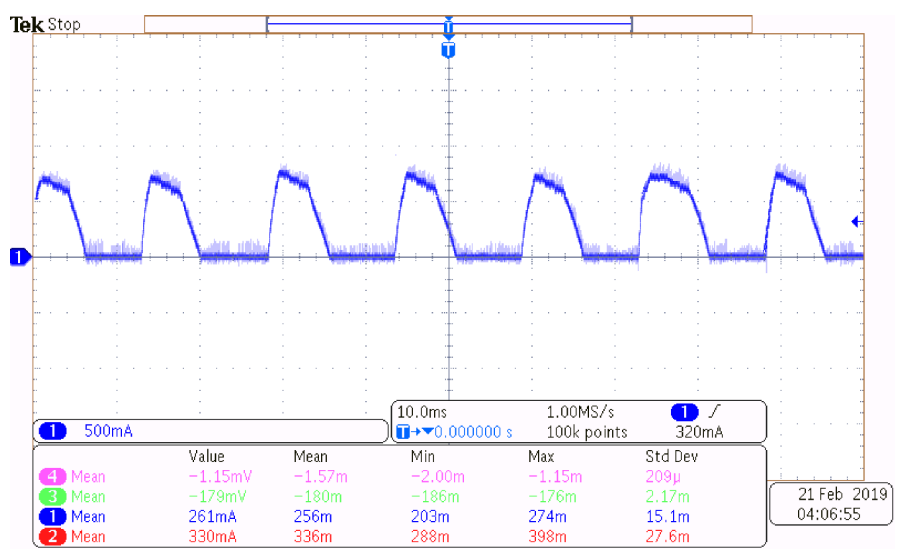This screenshot has height=557, width=903.
Task: Click the 1.00MS/s sample rate readout
Action: (580, 412)
